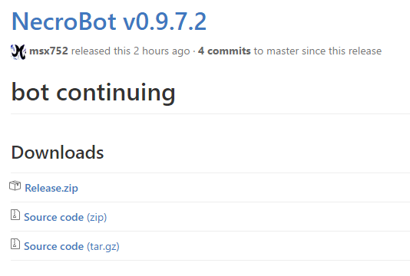Viewport: 410px width, 276px height.
Task: Click the "to master since this release" text
Action: 318,51
